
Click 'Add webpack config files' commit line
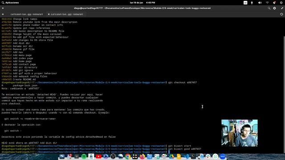[x=24, y=76]
